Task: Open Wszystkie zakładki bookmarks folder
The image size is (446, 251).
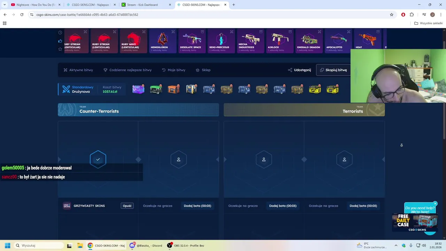Action: [429, 23]
